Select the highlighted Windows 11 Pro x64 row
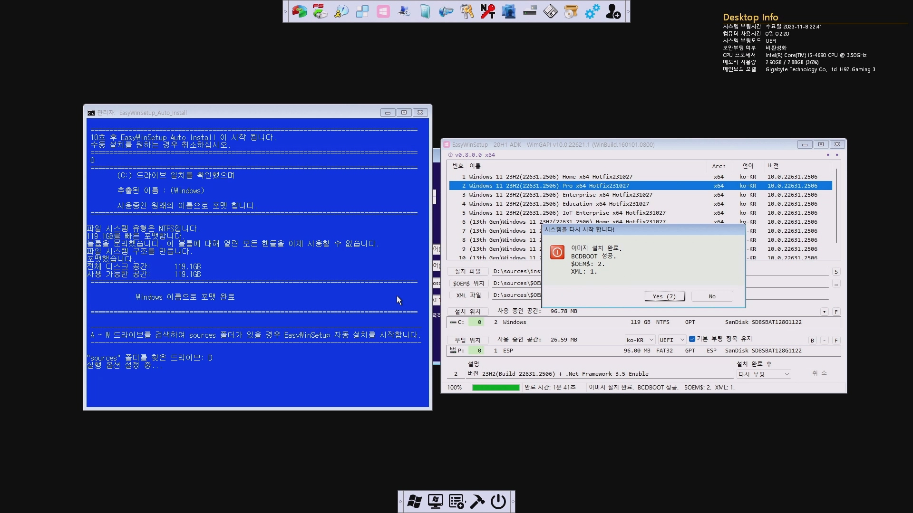Image resolution: width=913 pixels, height=513 pixels. click(x=641, y=186)
